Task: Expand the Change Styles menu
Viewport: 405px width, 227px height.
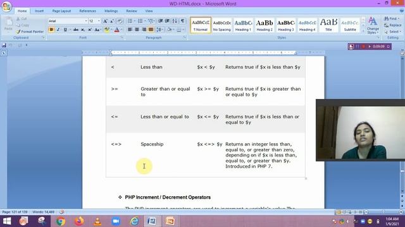Action: click(x=373, y=25)
